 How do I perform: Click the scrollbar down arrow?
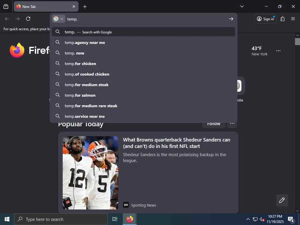point(297,211)
